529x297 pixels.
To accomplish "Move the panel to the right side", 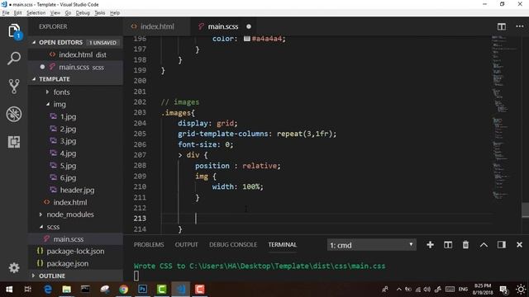I will coord(502,245).
